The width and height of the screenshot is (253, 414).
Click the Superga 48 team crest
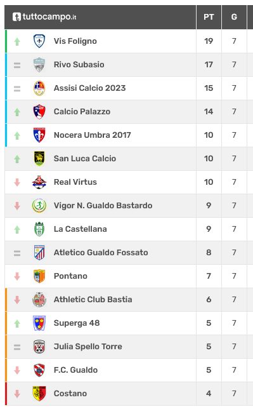(39, 323)
